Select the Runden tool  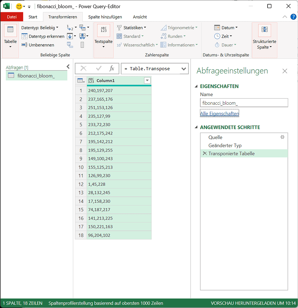[x=176, y=36]
